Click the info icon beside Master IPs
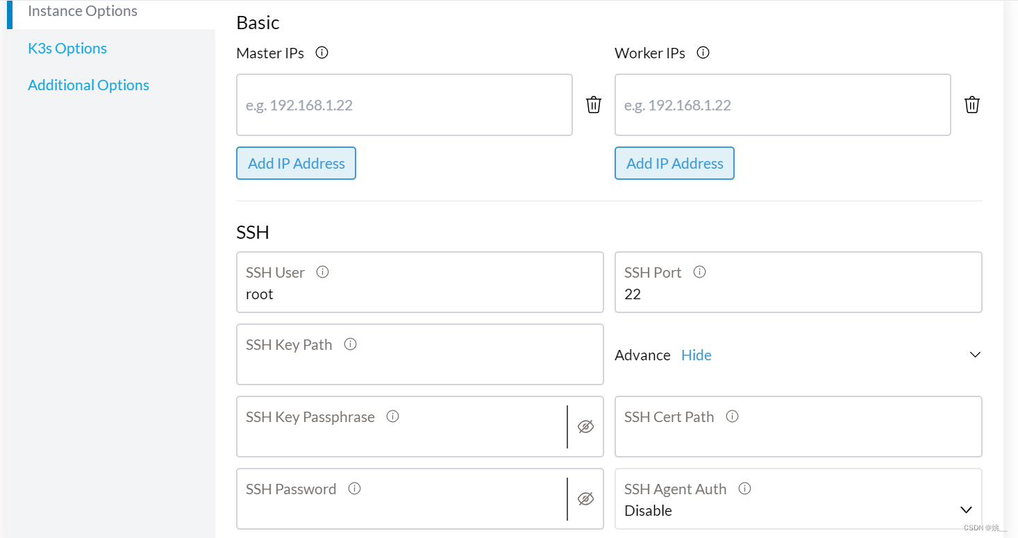 [322, 53]
